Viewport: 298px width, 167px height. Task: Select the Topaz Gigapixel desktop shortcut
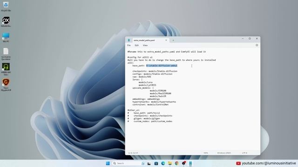click(x=6, y=84)
